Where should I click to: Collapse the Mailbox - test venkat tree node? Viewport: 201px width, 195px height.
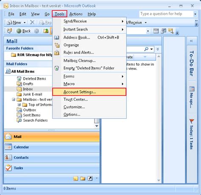pos(14,100)
